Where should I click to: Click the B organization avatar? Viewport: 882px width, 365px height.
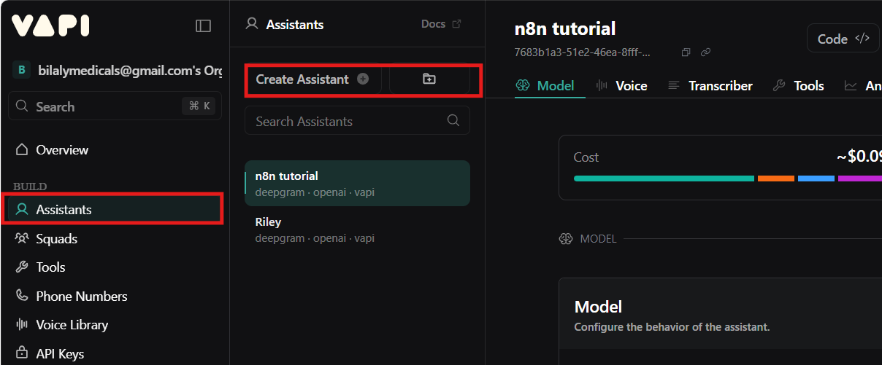click(21, 70)
